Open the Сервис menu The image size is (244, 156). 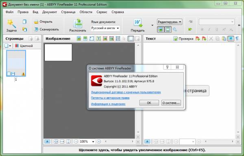coord(102,12)
